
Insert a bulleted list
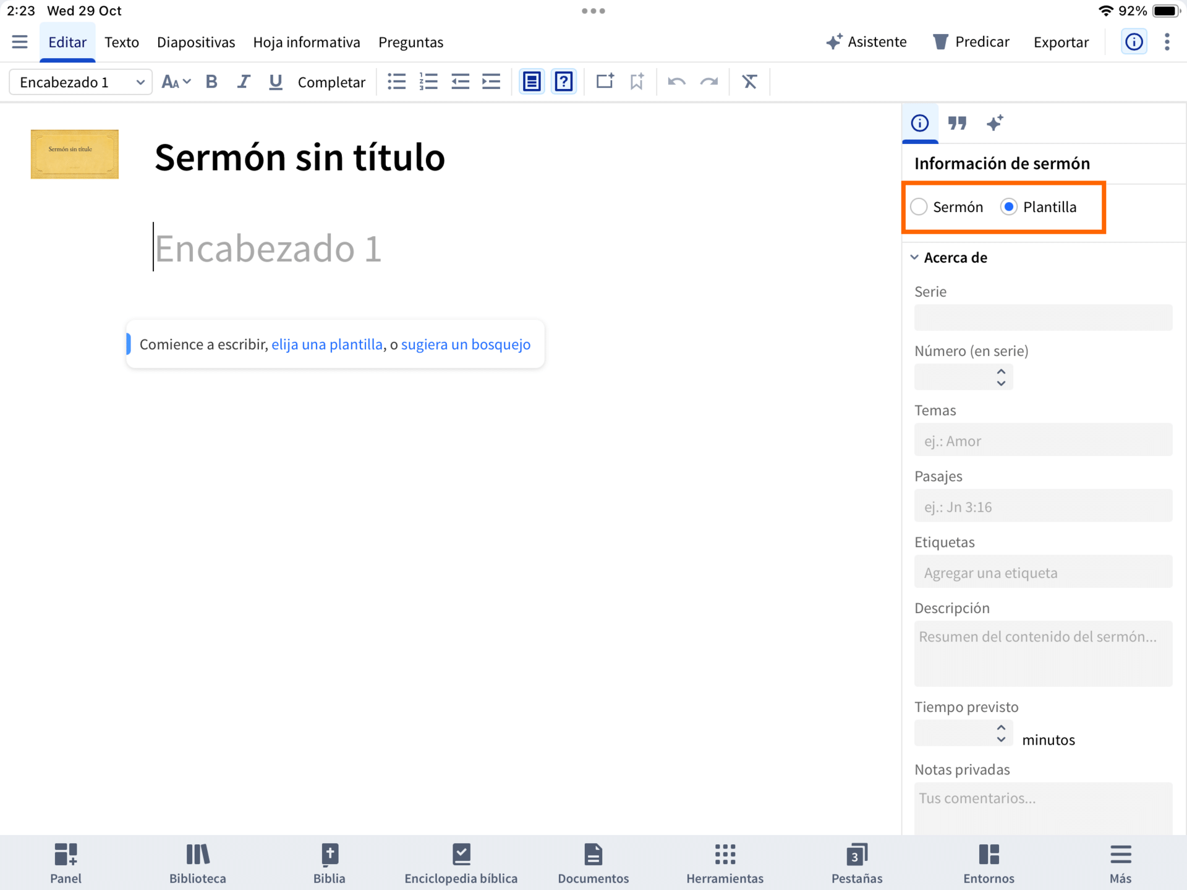click(396, 82)
